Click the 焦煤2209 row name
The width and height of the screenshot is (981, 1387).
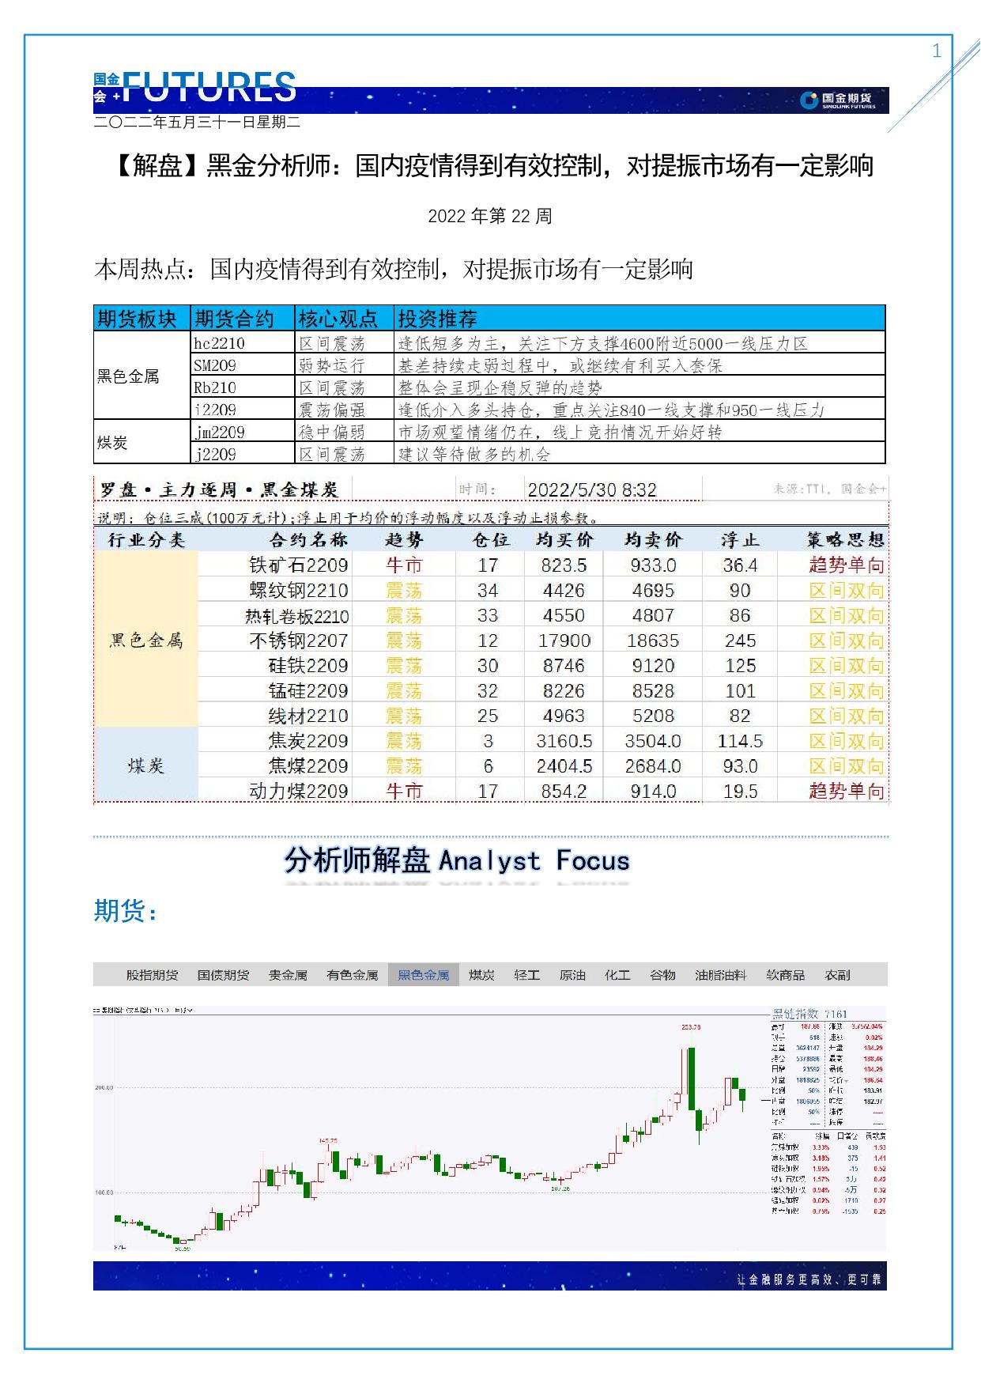[308, 766]
